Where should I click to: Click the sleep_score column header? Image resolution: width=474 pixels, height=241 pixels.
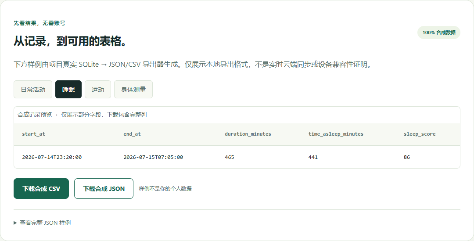click(x=420, y=134)
